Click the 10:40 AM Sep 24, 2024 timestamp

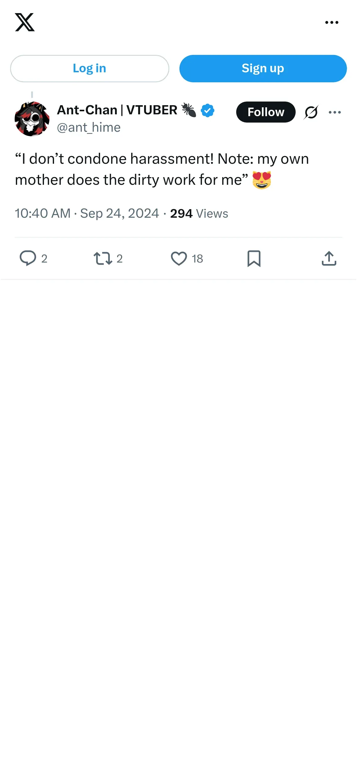[87, 213]
